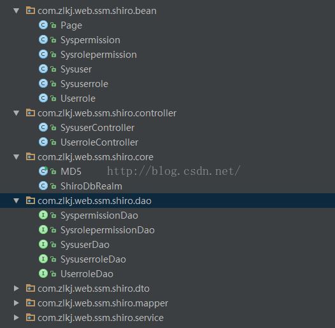Collapse the shiro.controller package arrow

click(16, 113)
